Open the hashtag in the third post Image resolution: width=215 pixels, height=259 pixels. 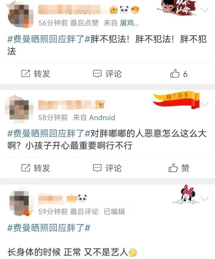click(49, 228)
